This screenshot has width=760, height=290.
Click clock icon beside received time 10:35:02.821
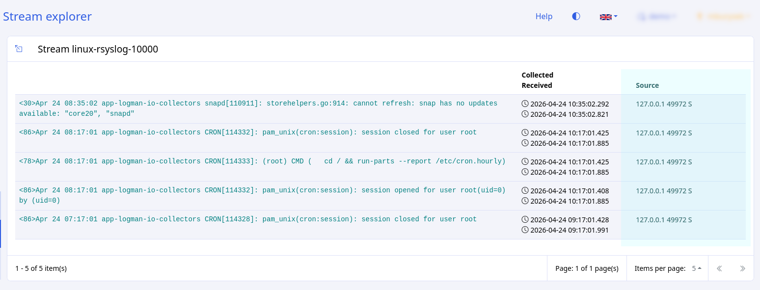(525, 114)
